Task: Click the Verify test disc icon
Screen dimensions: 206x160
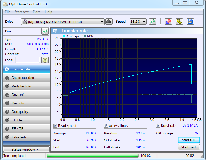Action: [7, 86]
